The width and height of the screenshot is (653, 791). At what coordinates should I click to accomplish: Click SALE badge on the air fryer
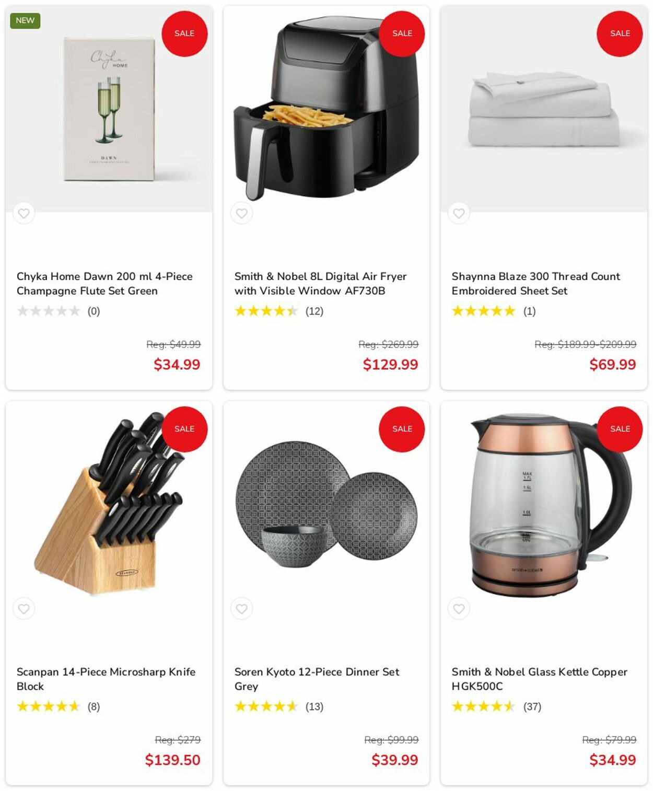[402, 33]
